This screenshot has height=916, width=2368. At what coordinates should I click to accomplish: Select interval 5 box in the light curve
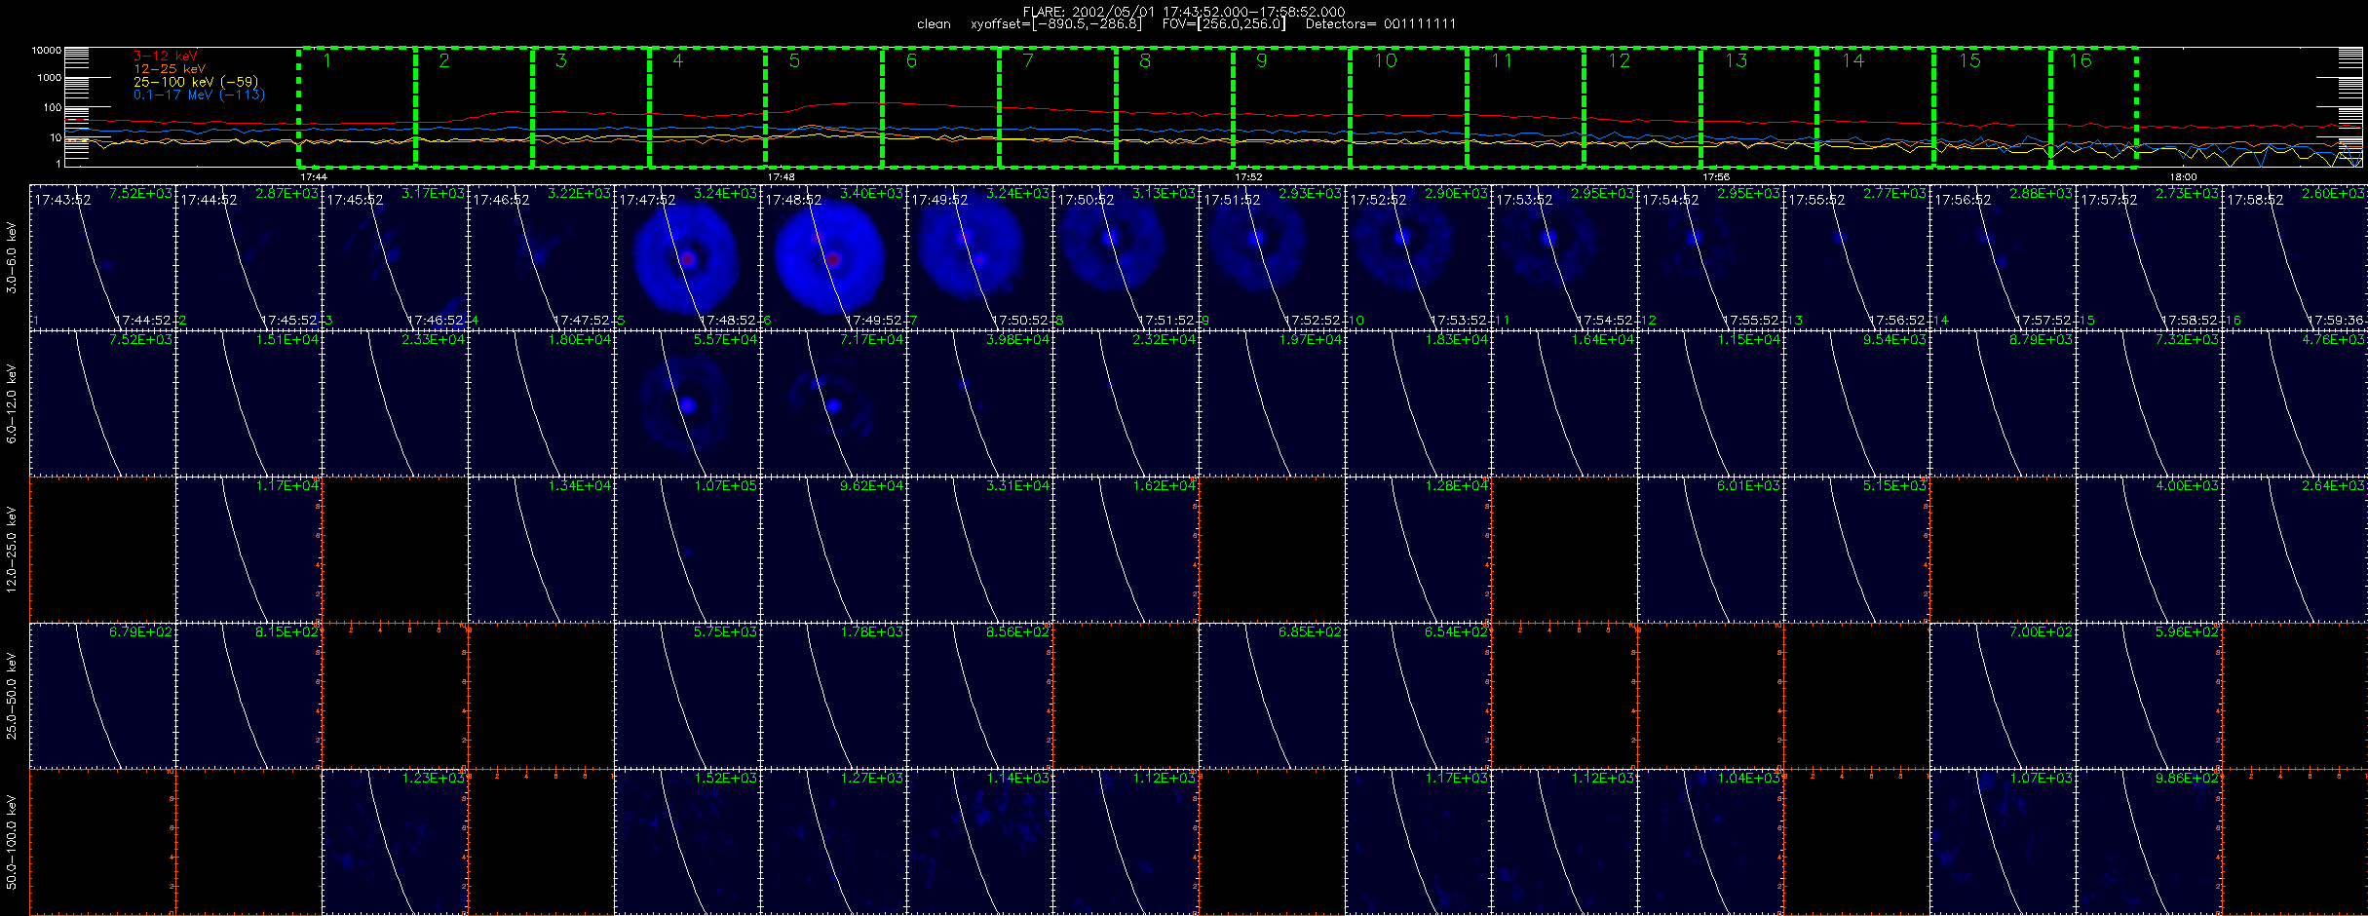click(824, 107)
